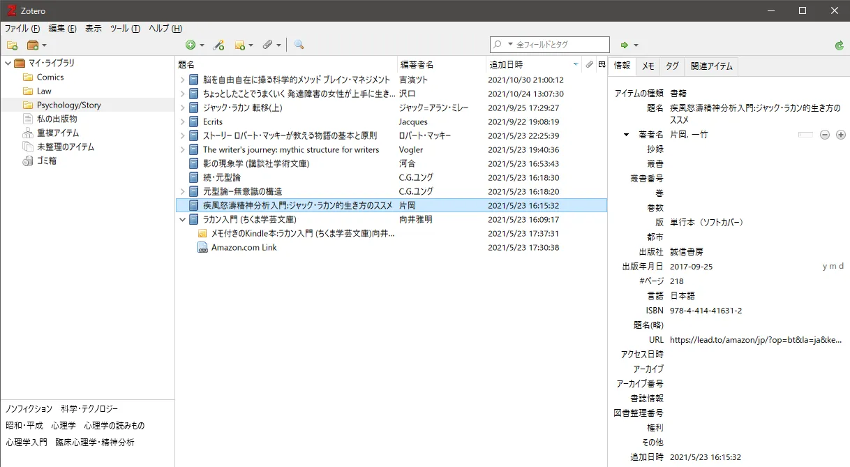Select the Law collection
Image resolution: width=850 pixels, height=467 pixels.
click(44, 91)
